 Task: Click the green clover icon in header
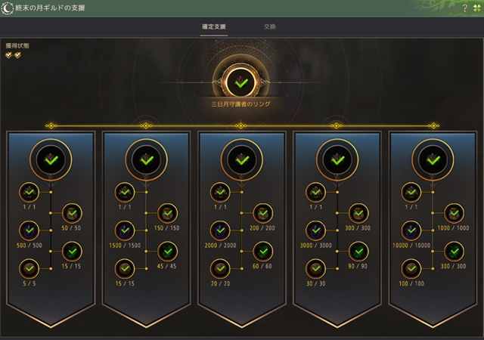(477, 8)
